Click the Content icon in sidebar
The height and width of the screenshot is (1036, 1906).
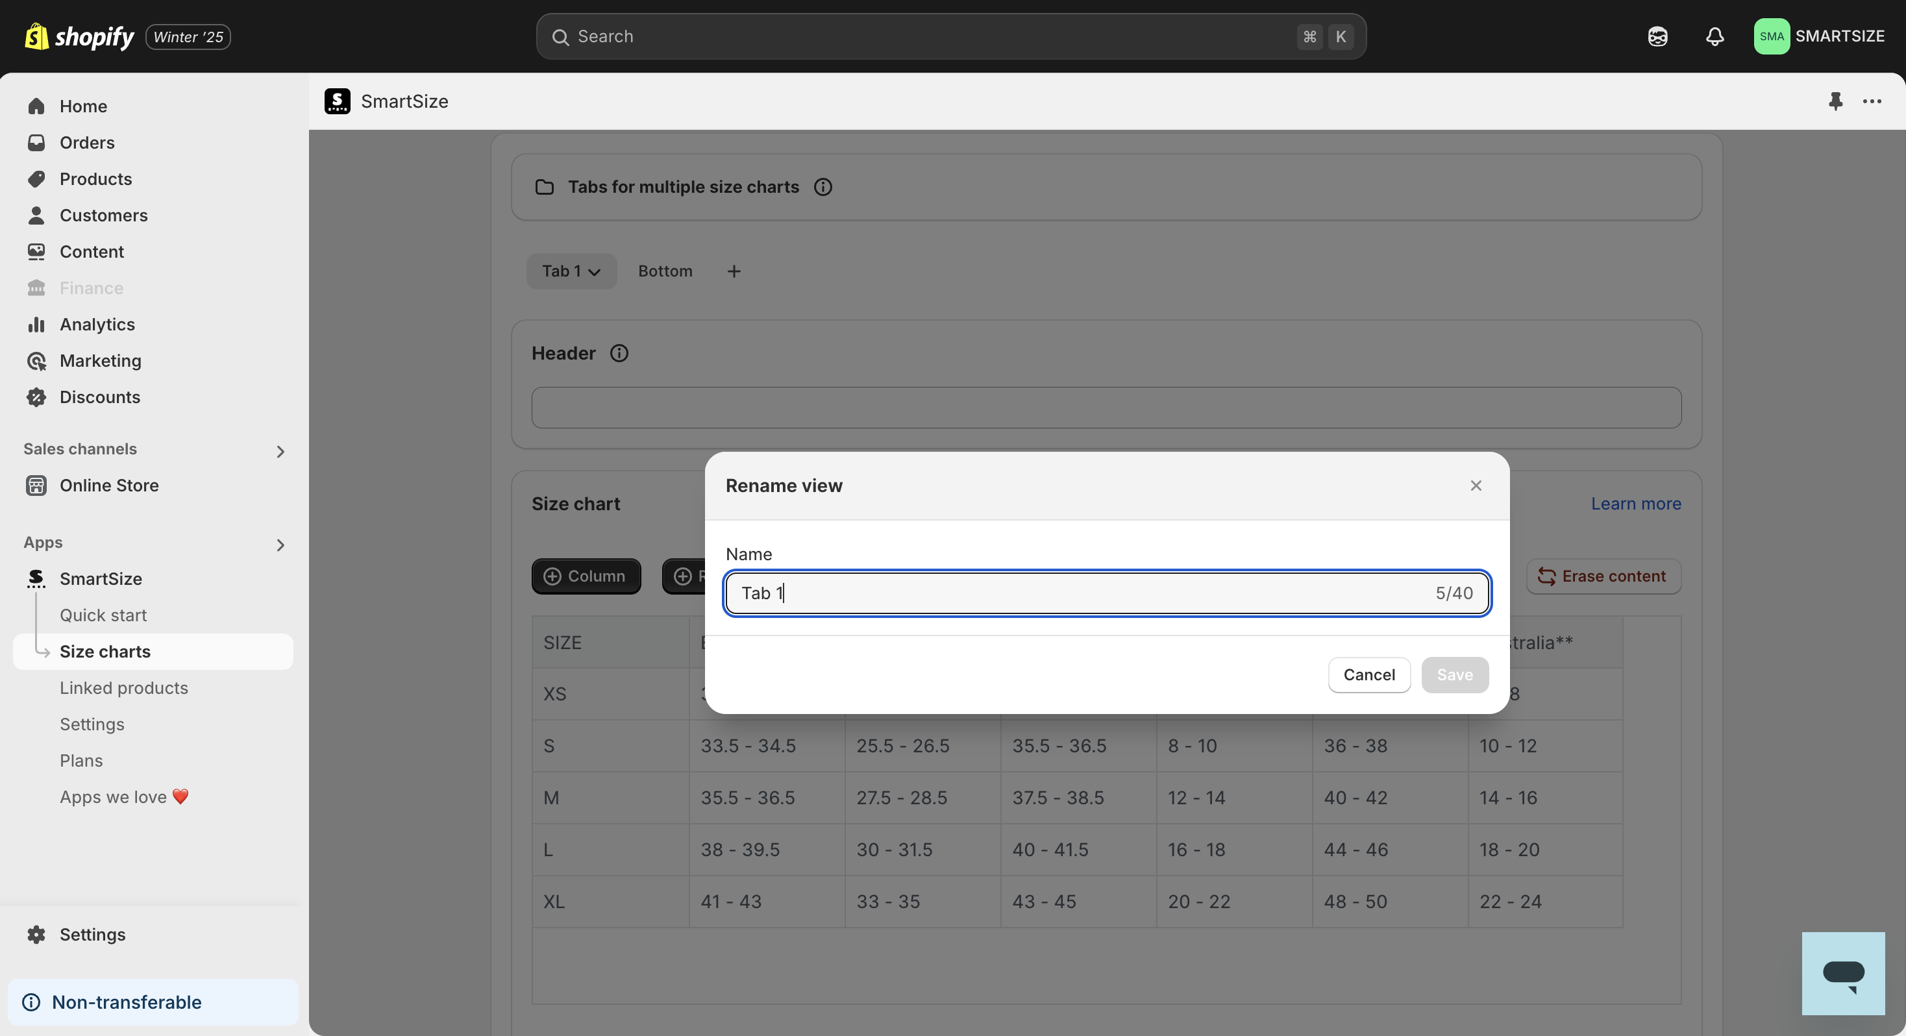coord(36,252)
